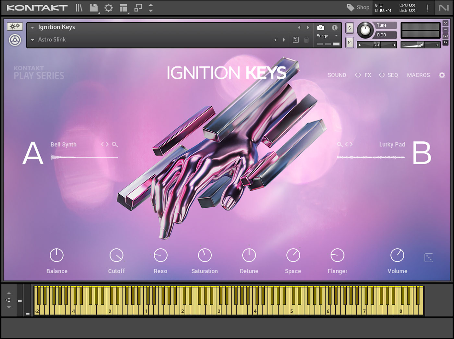
Task: Step layer B sound with arrows
Action: pos(349,144)
